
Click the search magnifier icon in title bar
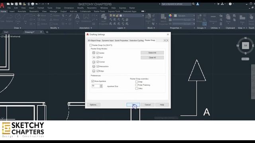click(x=193, y=4)
